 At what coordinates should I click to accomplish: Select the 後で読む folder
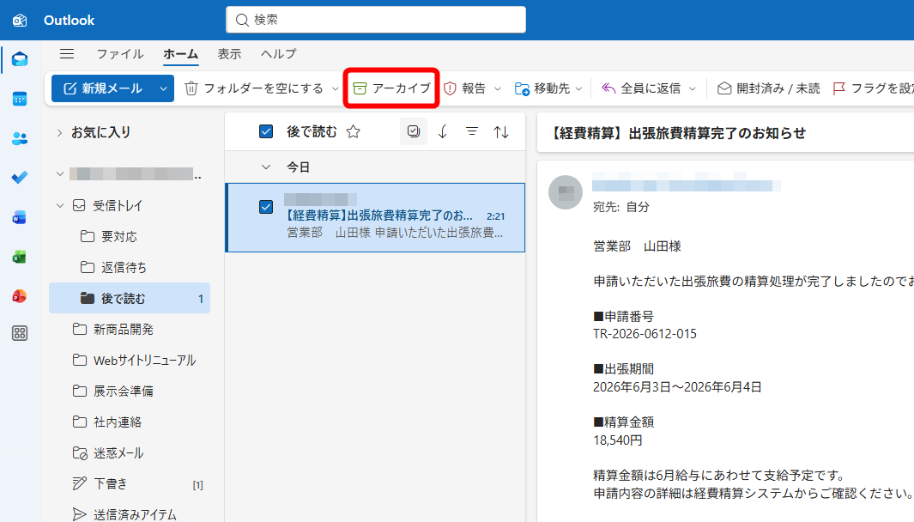[x=130, y=298]
